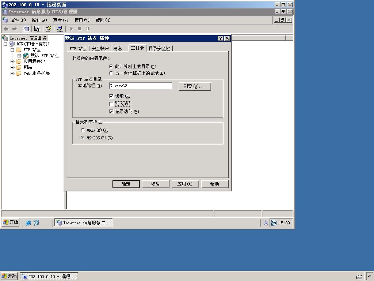
Task: Switch to the 消息 tab
Action: pos(118,49)
